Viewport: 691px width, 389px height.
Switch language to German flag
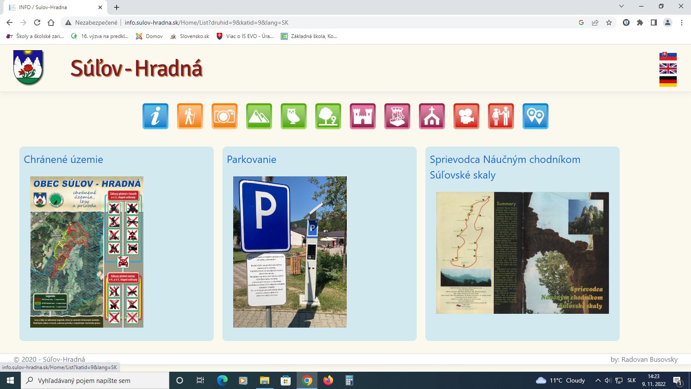click(x=668, y=81)
